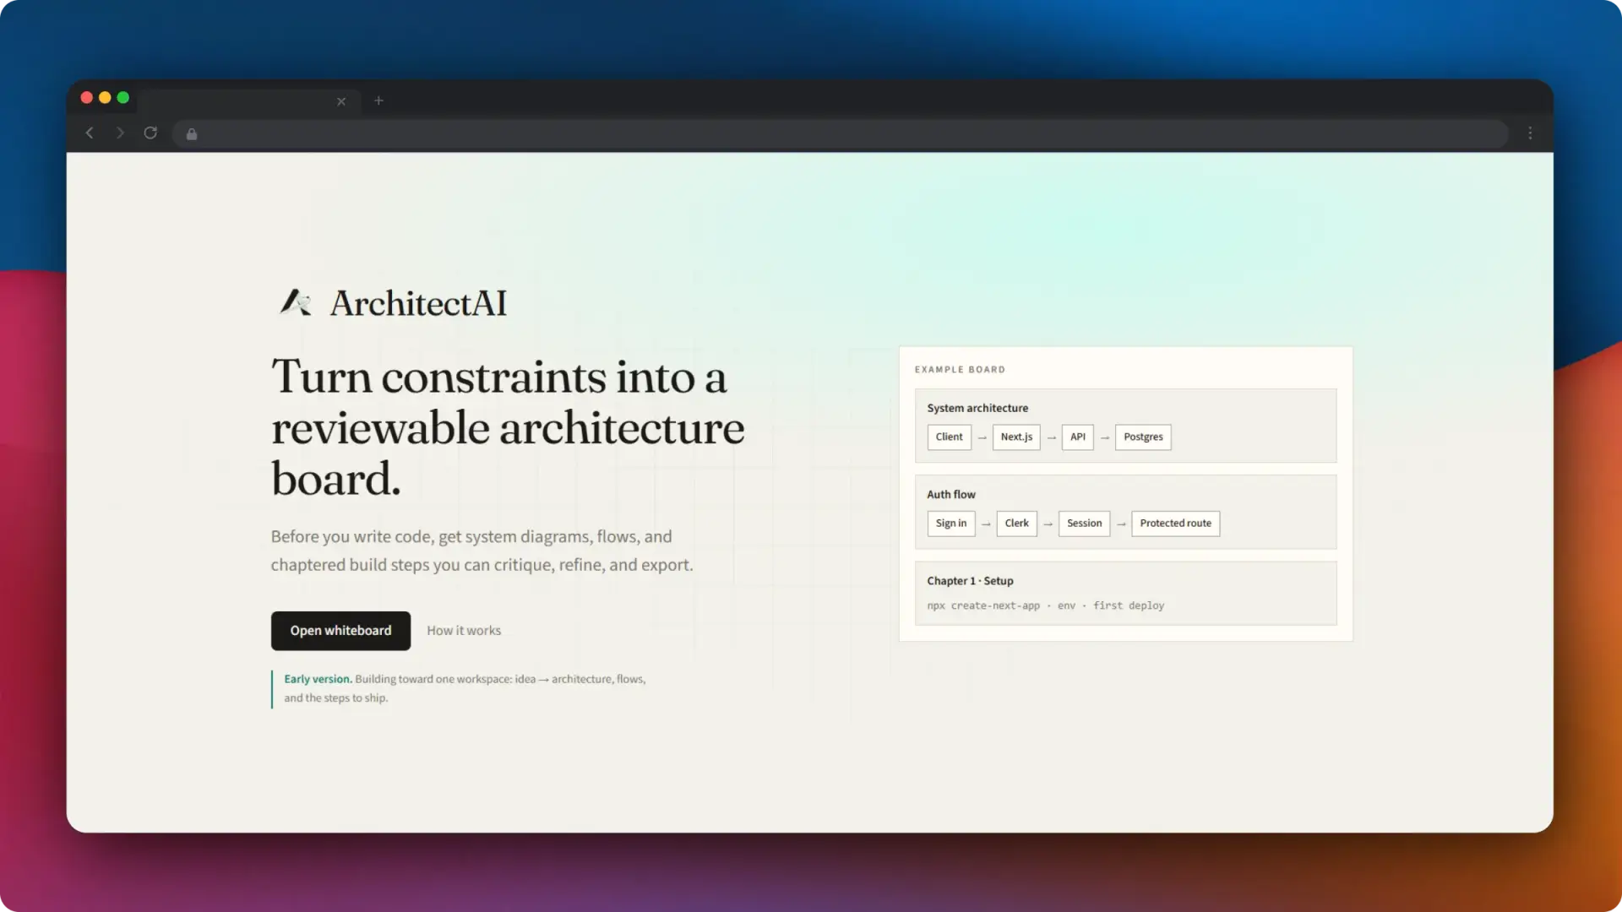The width and height of the screenshot is (1622, 912).
Task: Click the green fullscreen window button
Action: tap(123, 98)
